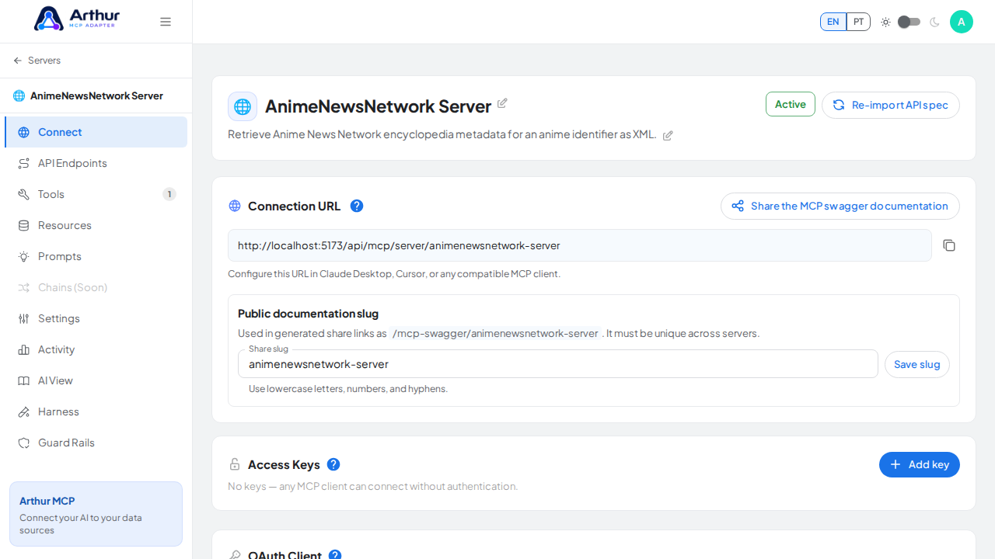Click the Public documentation slug heading

[308, 314]
